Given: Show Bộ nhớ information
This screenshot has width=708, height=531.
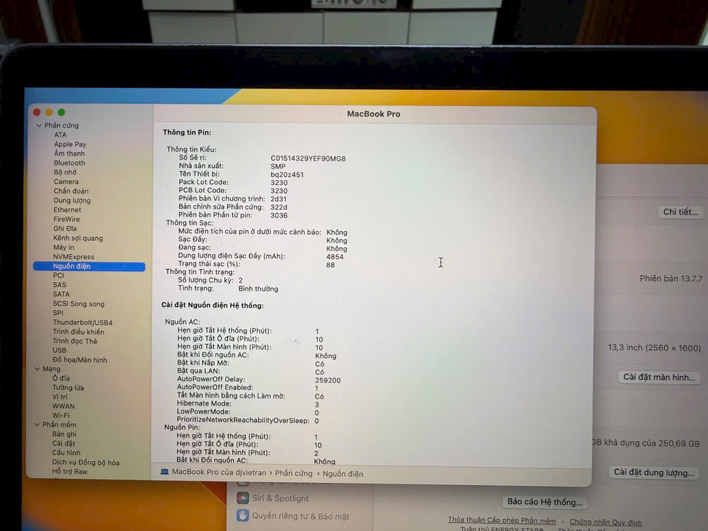Looking at the screenshot, I should coord(65,173).
